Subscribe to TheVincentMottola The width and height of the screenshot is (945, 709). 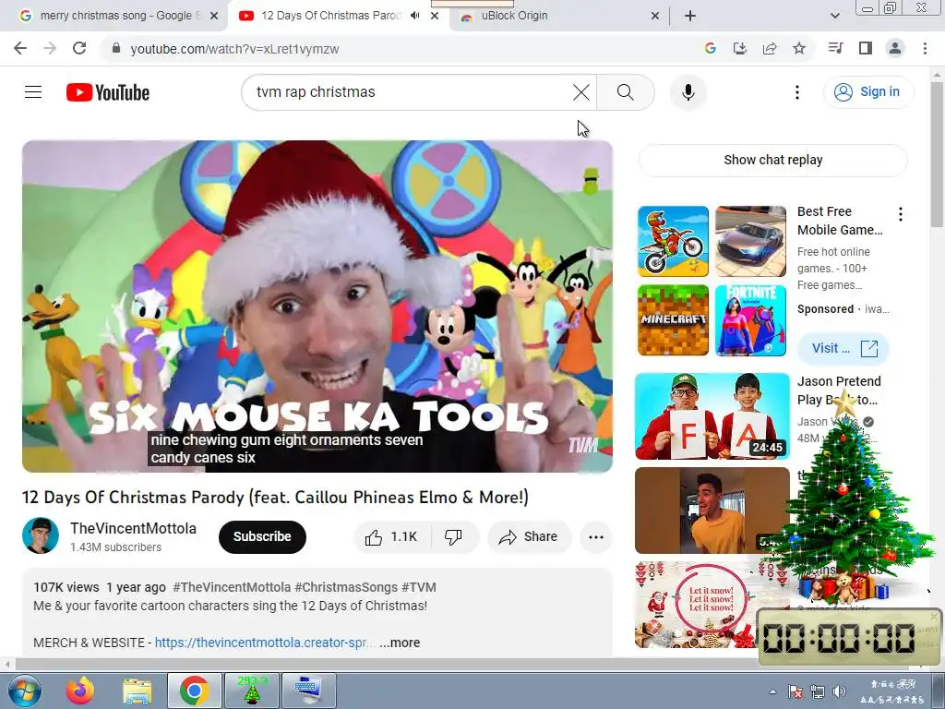[262, 536]
